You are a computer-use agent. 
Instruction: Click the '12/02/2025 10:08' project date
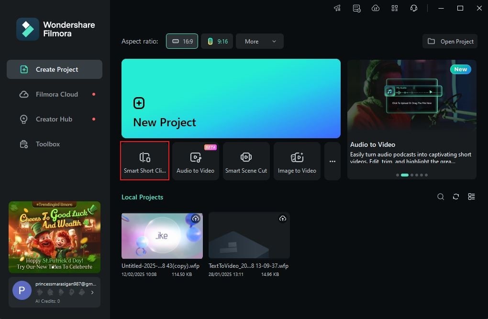point(139,274)
